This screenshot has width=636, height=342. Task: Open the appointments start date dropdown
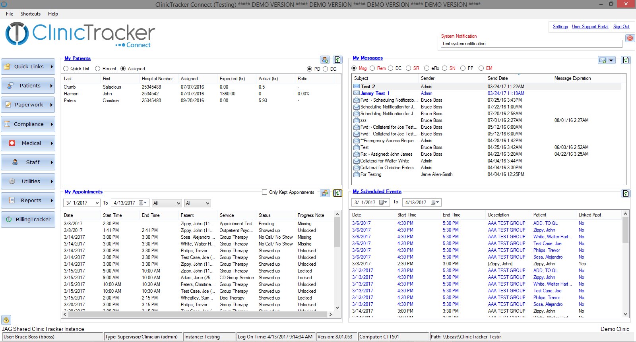pos(97,203)
